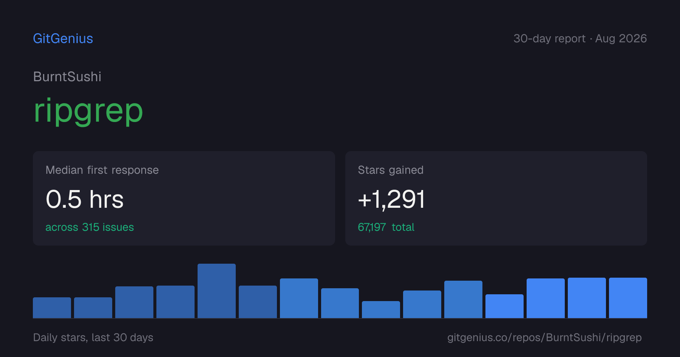Select the "Median first response" label

(x=102, y=170)
